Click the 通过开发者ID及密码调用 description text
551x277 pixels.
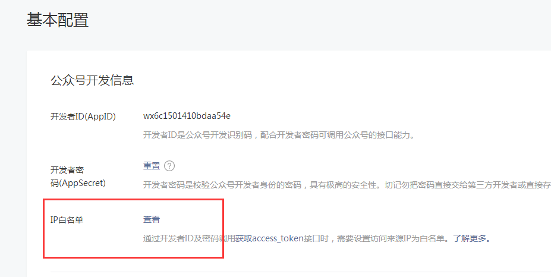pyautogui.click(x=188, y=238)
